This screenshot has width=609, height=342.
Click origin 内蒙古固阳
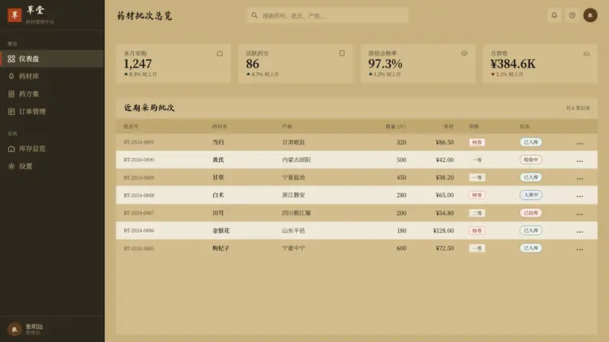[x=296, y=160]
